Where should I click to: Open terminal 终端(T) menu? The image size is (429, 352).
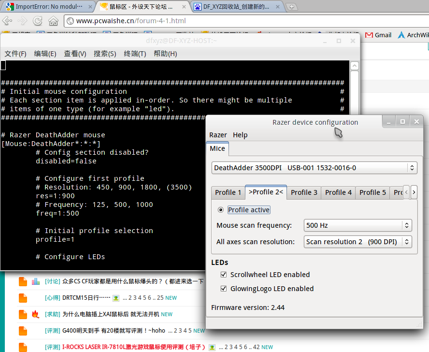point(135,54)
